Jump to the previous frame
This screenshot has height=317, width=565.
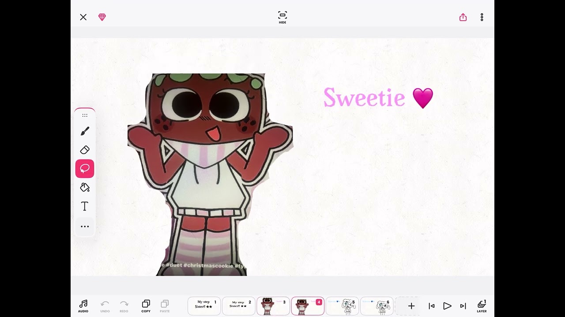click(x=432, y=306)
